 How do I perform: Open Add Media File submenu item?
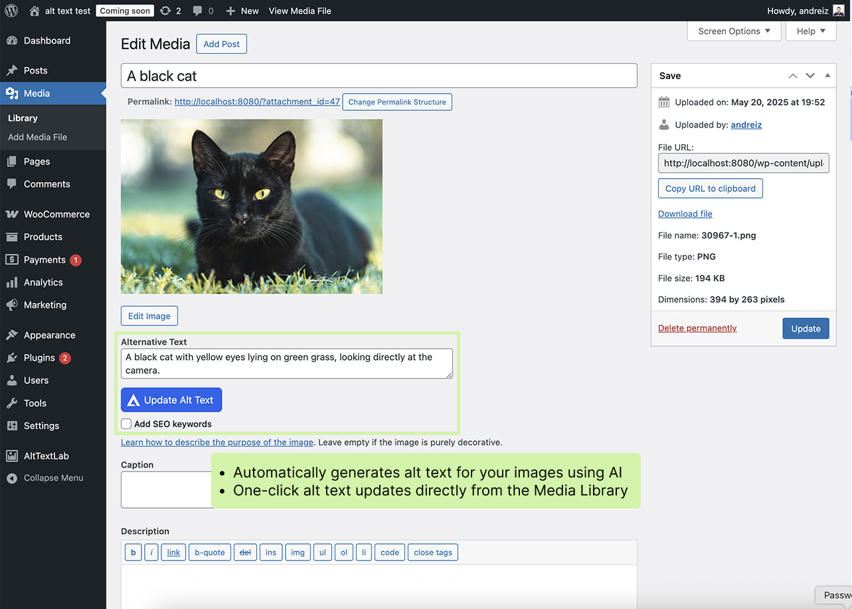coord(37,137)
